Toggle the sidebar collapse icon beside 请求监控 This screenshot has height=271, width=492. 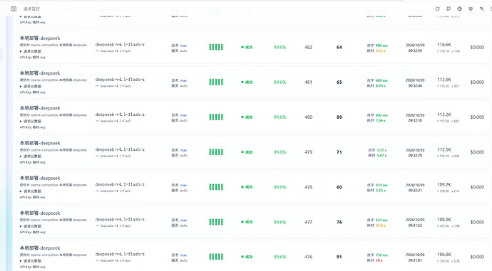pyautogui.click(x=14, y=9)
